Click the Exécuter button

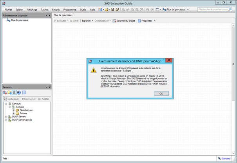click(x=61, y=21)
